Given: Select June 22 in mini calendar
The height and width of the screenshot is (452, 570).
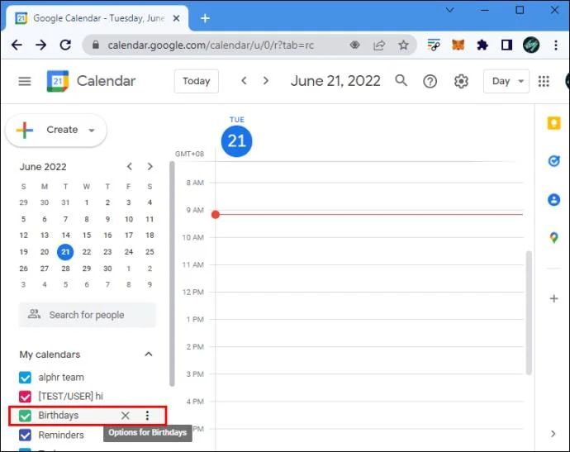Looking at the screenshot, I should (x=87, y=252).
